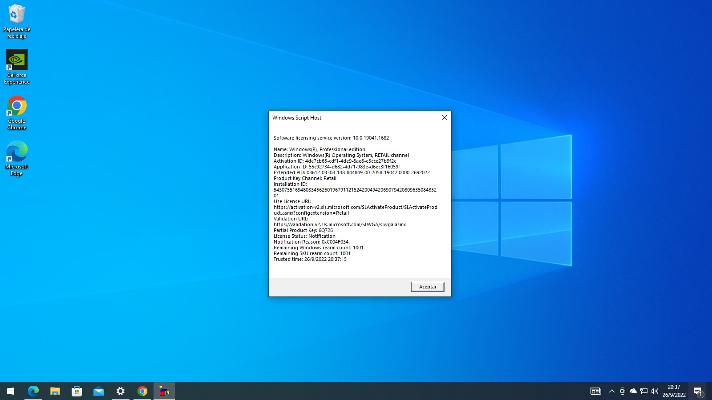This screenshot has height=400, width=712.
Task: Open the notification center icon
Action: coord(698,392)
